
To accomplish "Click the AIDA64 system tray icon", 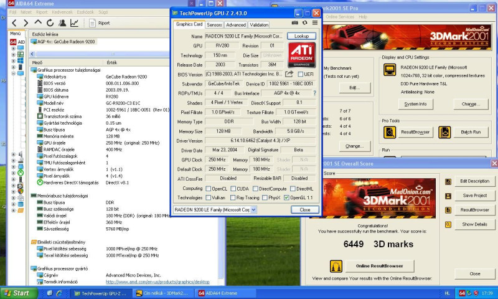I will coord(462,293).
